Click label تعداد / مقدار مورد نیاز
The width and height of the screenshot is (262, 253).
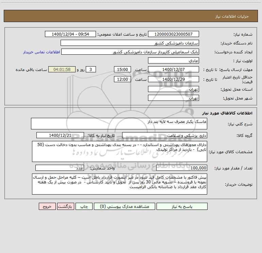click(x=233, y=168)
